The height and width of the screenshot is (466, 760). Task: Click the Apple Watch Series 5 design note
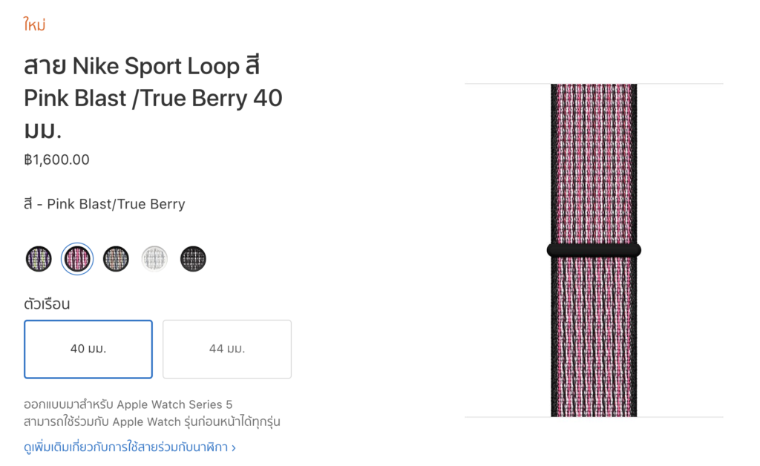[128, 404]
